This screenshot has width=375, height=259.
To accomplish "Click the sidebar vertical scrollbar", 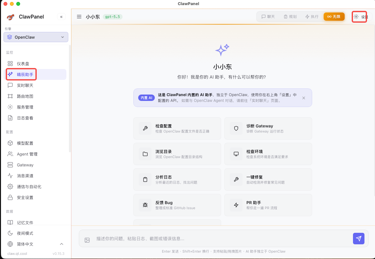I will pos(70,99).
